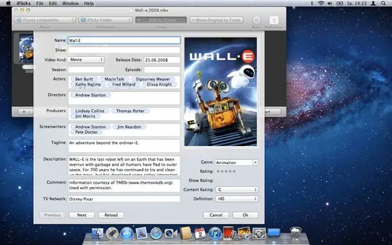Open Photo Booth dock icon
Screen dimensions: 392x245
click(230, 234)
